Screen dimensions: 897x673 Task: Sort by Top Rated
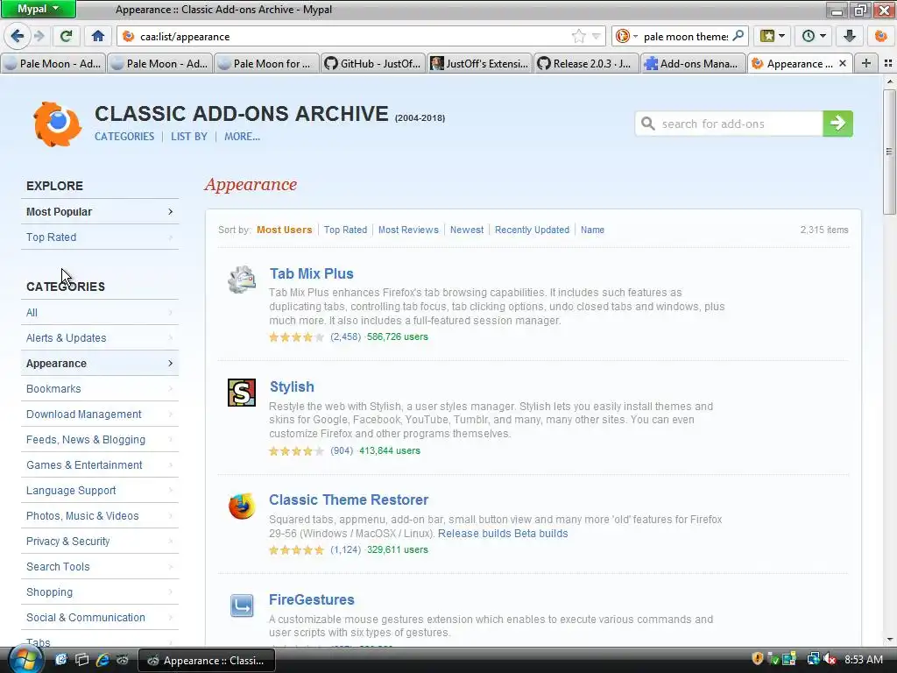tap(345, 230)
